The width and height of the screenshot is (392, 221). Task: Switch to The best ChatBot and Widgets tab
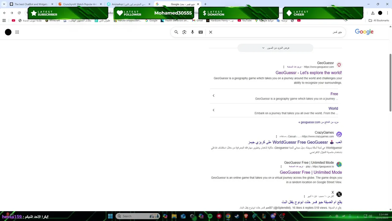31,4
